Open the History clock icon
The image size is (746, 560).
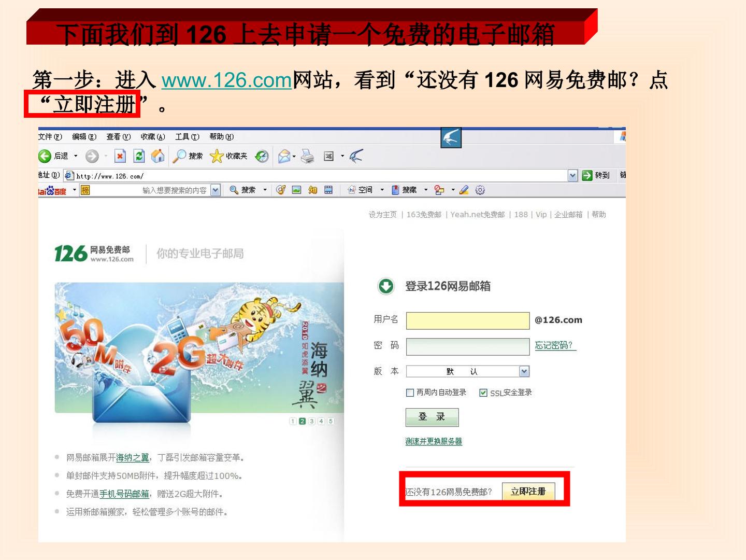tap(262, 156)
